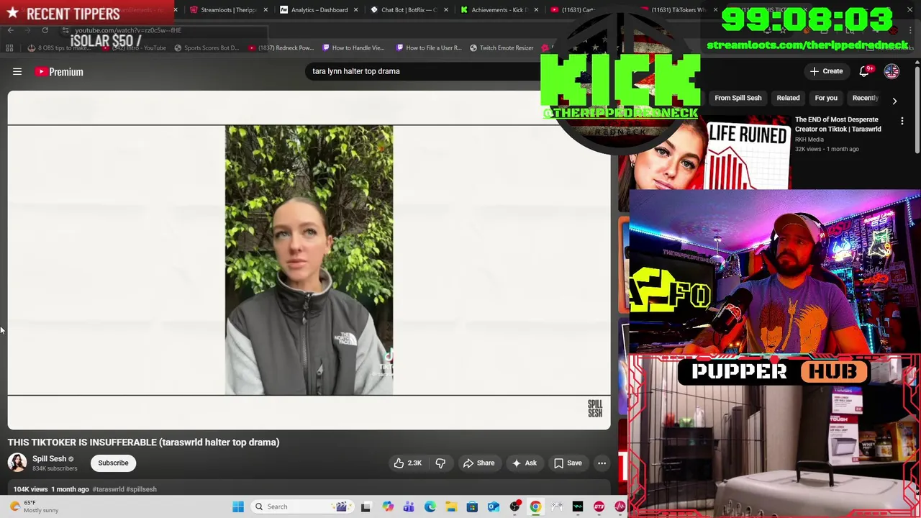The width and height of the screenshot is (921, 518).
Task: Go to YouTube Premium home logo
Action: 60,71
